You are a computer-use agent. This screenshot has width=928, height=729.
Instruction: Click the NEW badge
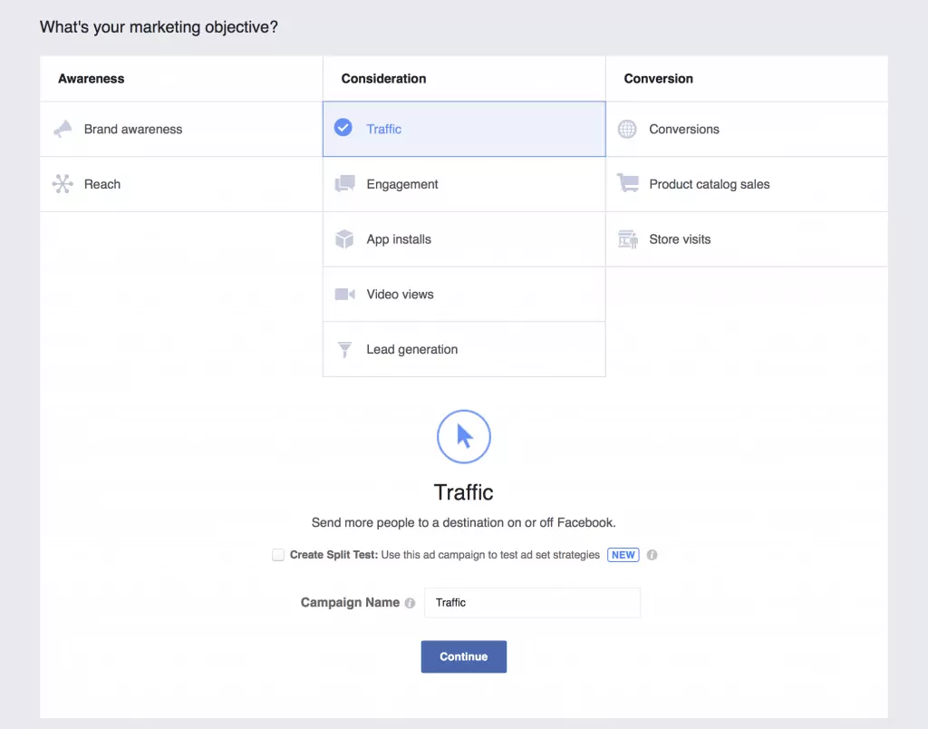coord(623,555)
